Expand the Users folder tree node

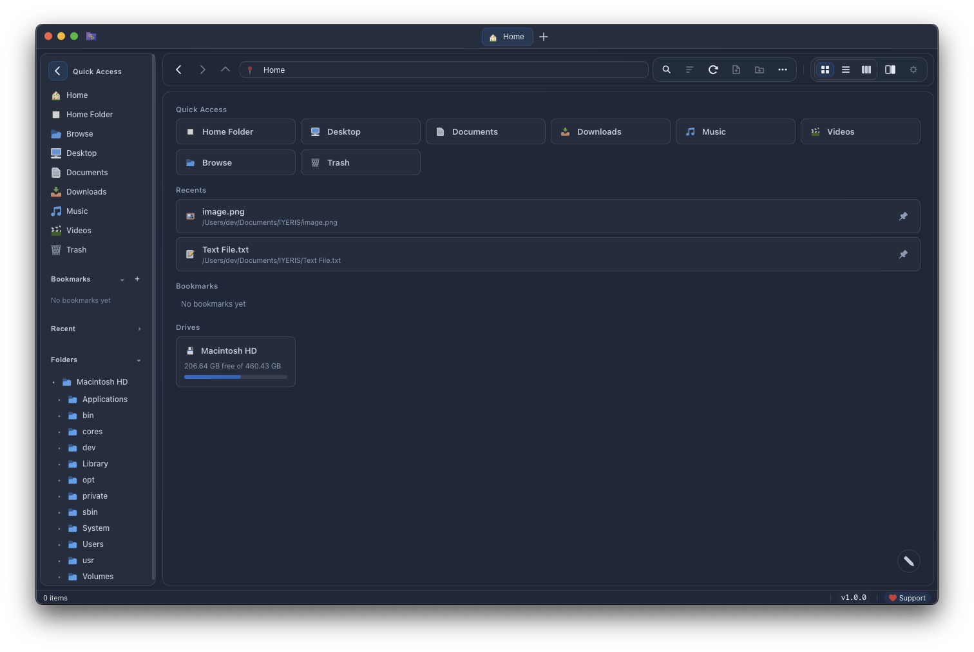tap(59, 544)
